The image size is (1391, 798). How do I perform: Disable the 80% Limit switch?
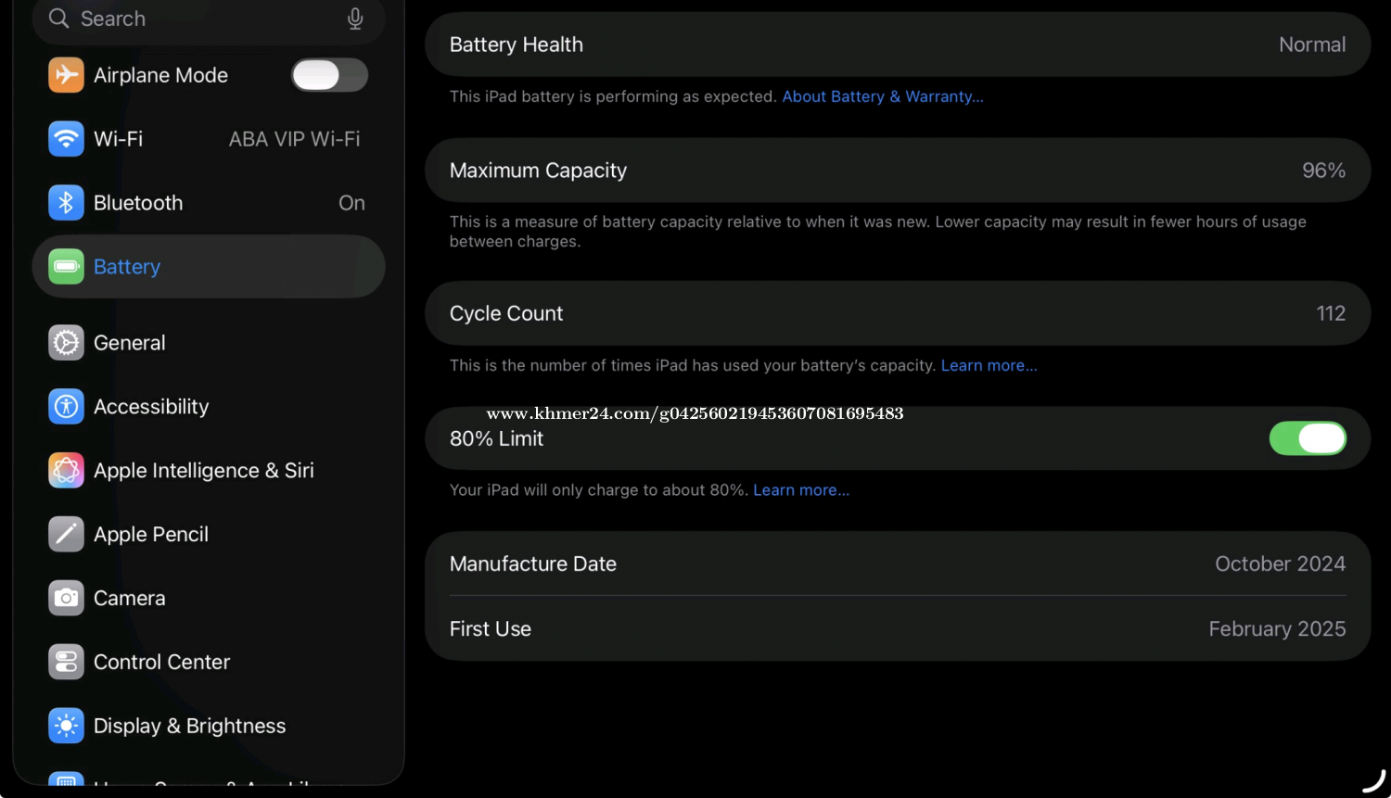(x=1308, y=438)
